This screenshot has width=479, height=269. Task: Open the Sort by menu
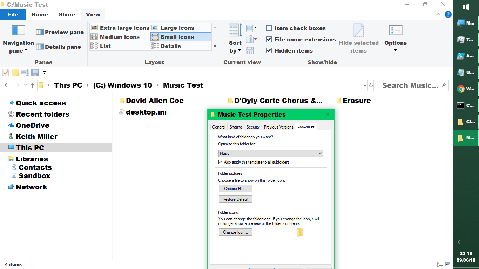(235, 39)
